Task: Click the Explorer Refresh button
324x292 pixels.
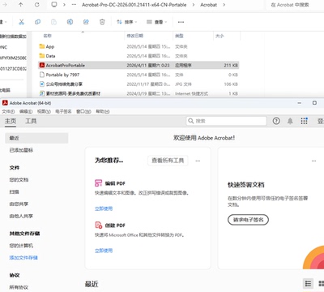Action: tap(37, 5)
